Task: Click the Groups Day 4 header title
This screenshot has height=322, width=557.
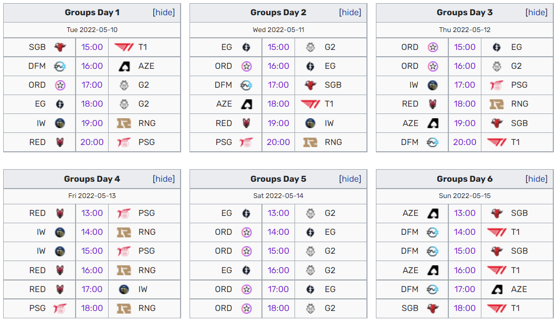Action: 92,179
